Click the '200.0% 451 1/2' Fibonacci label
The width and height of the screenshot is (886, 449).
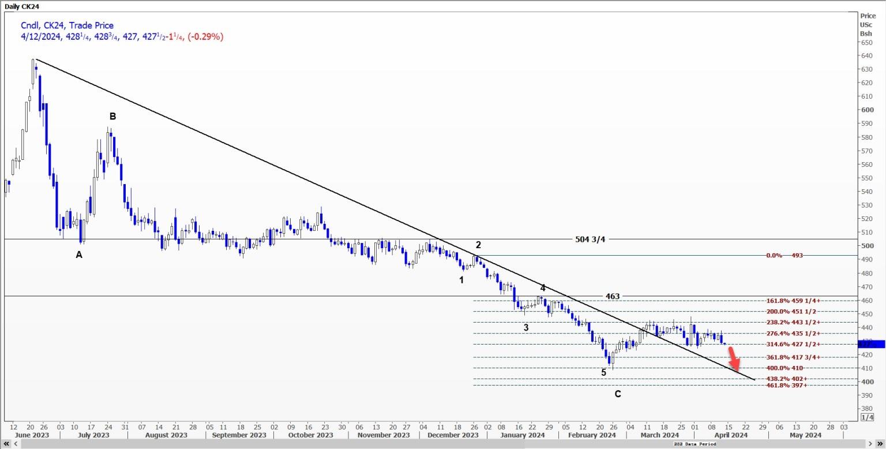point(792,312)
